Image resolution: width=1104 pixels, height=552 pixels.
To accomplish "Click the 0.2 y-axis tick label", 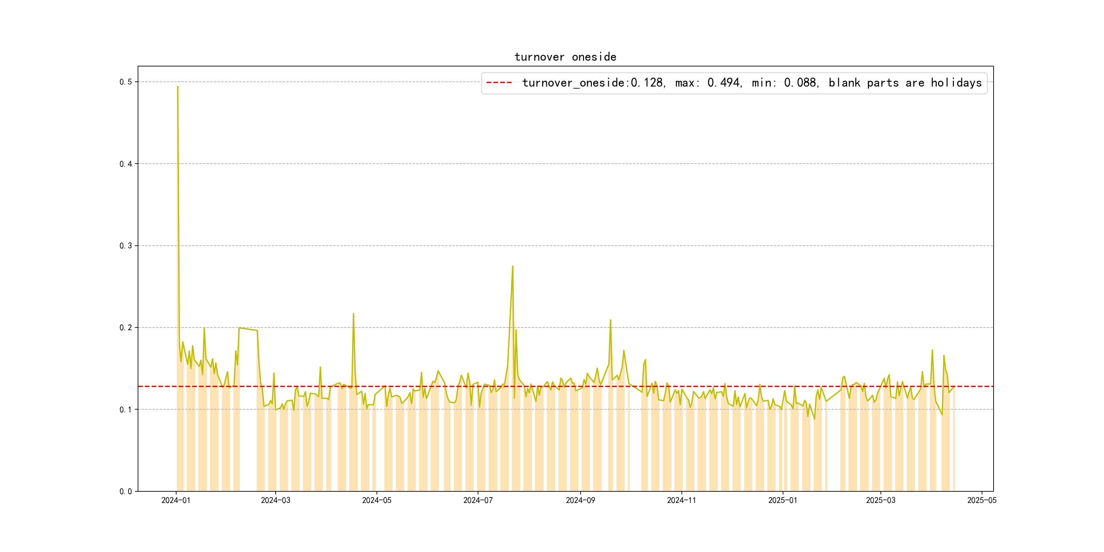I will (126, 327).
